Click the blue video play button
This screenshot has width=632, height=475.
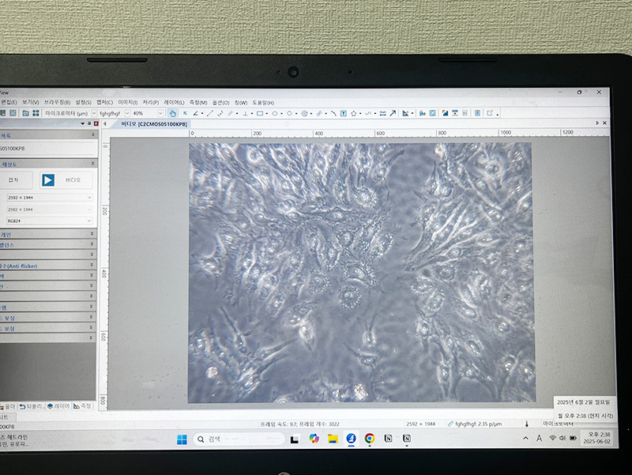click(x=48, y=179)
